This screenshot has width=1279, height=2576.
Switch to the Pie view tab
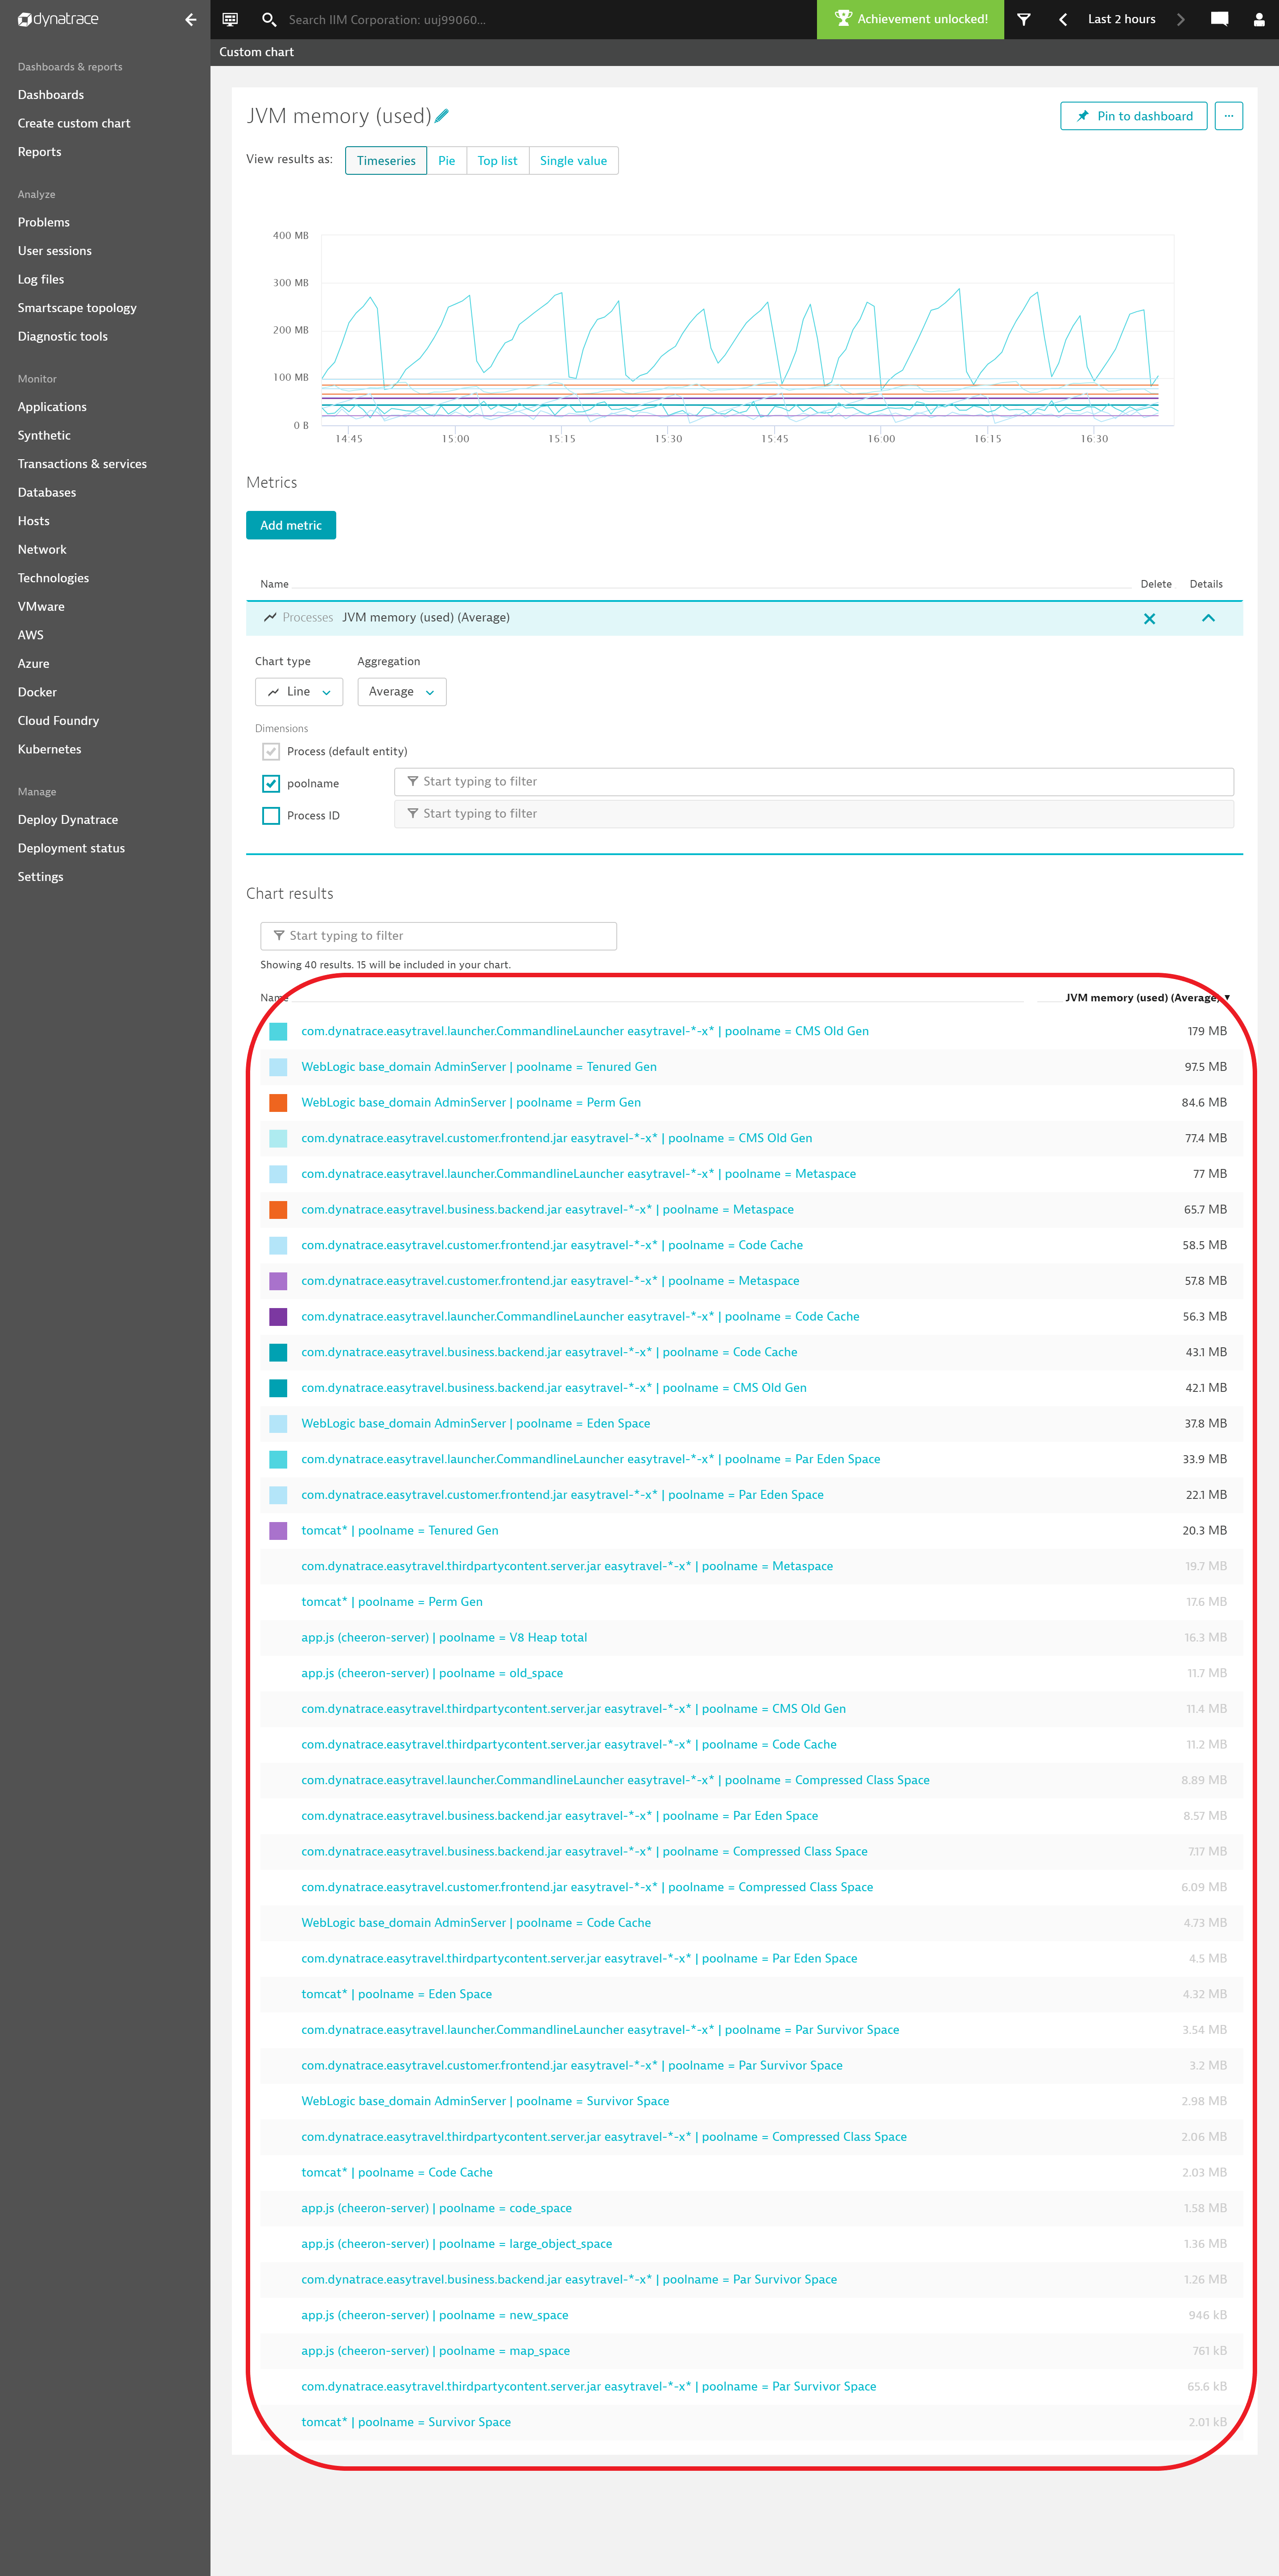(446, 161)
